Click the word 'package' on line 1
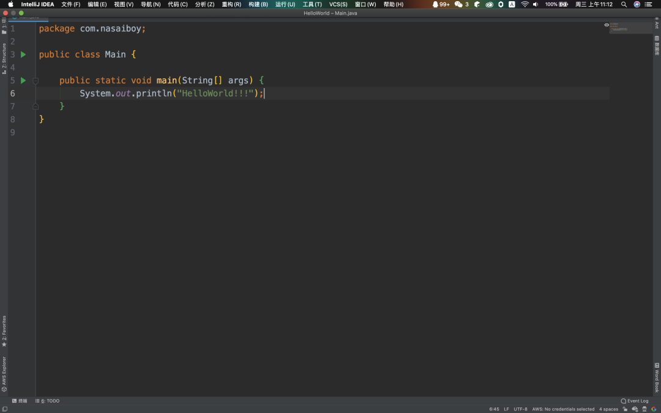This screenshot has height=413, width=661. (57, 29)
